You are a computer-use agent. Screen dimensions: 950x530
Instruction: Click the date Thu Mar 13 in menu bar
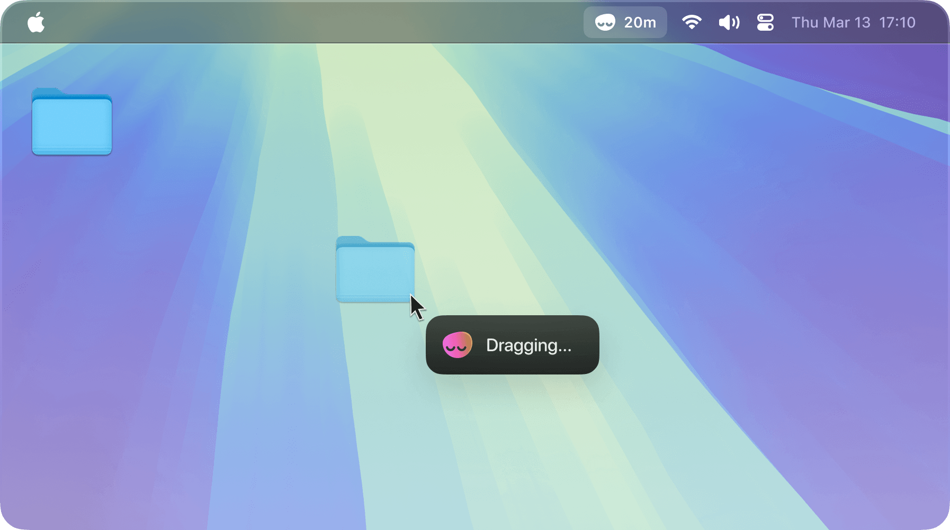click(831, 22)
